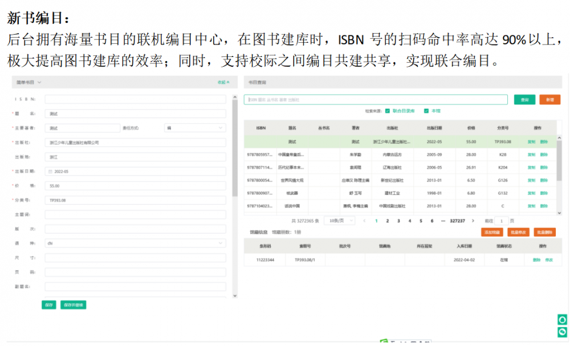Click the orange 添加馆藏 button
This screenshot has height=346, width=570.
coord(492,233)
